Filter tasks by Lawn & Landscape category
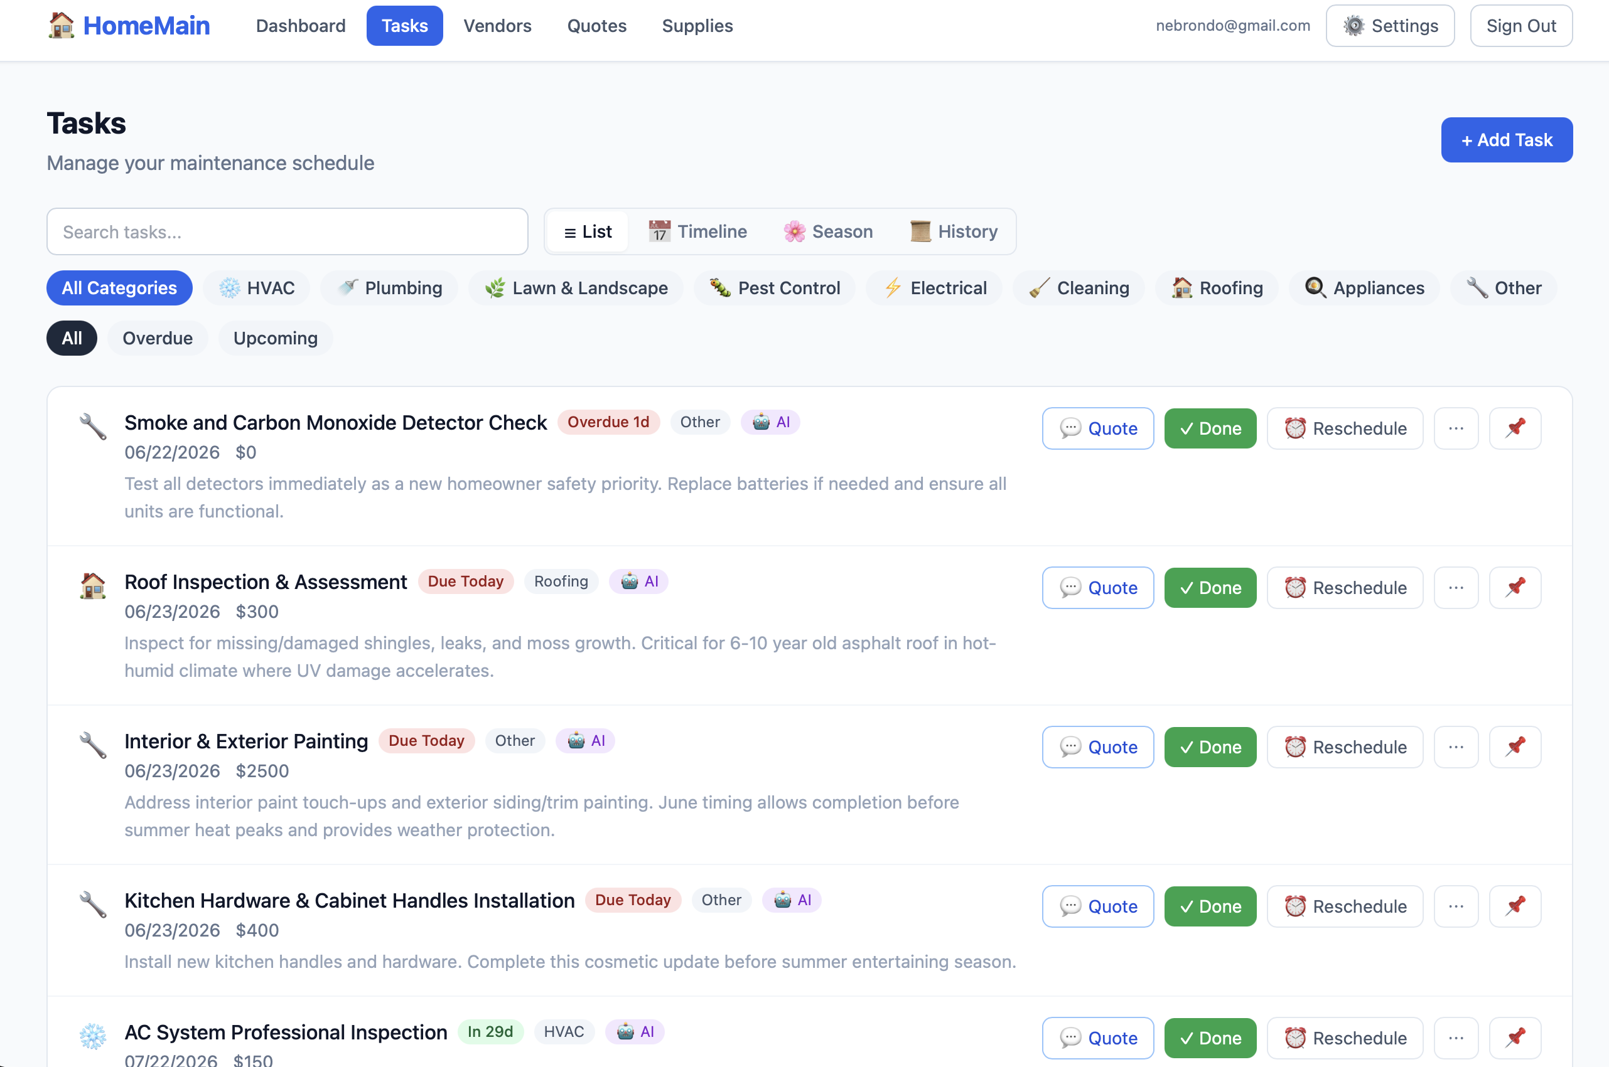This screenshot has width=1609, height=1067. click(576, 288)
